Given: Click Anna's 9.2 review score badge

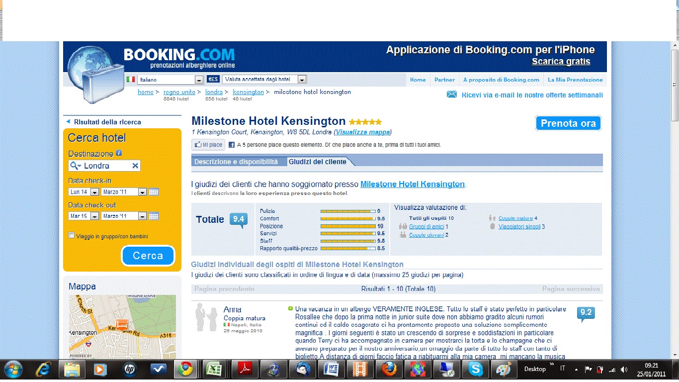Looking at the screenshot, I should coord(586,314).
